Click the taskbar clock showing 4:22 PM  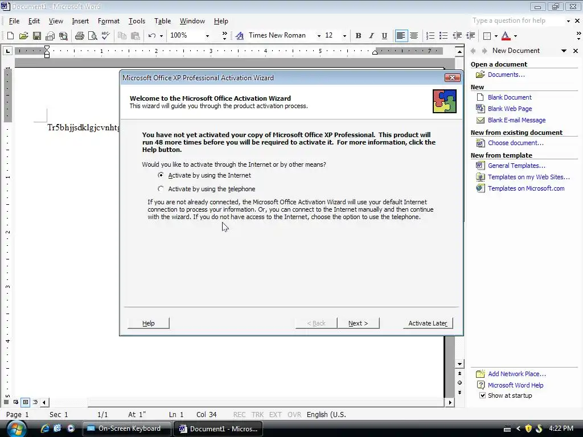561,428
